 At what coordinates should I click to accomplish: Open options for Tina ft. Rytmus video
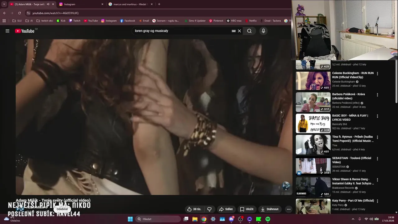click(x=377, y=137)
